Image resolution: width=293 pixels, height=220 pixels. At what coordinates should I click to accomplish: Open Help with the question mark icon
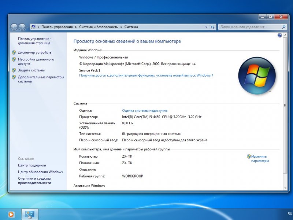tap(279, 35)
